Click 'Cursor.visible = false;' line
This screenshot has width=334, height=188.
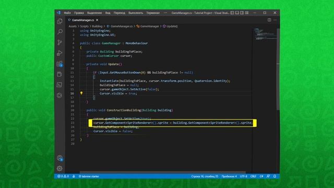(113, 131)
